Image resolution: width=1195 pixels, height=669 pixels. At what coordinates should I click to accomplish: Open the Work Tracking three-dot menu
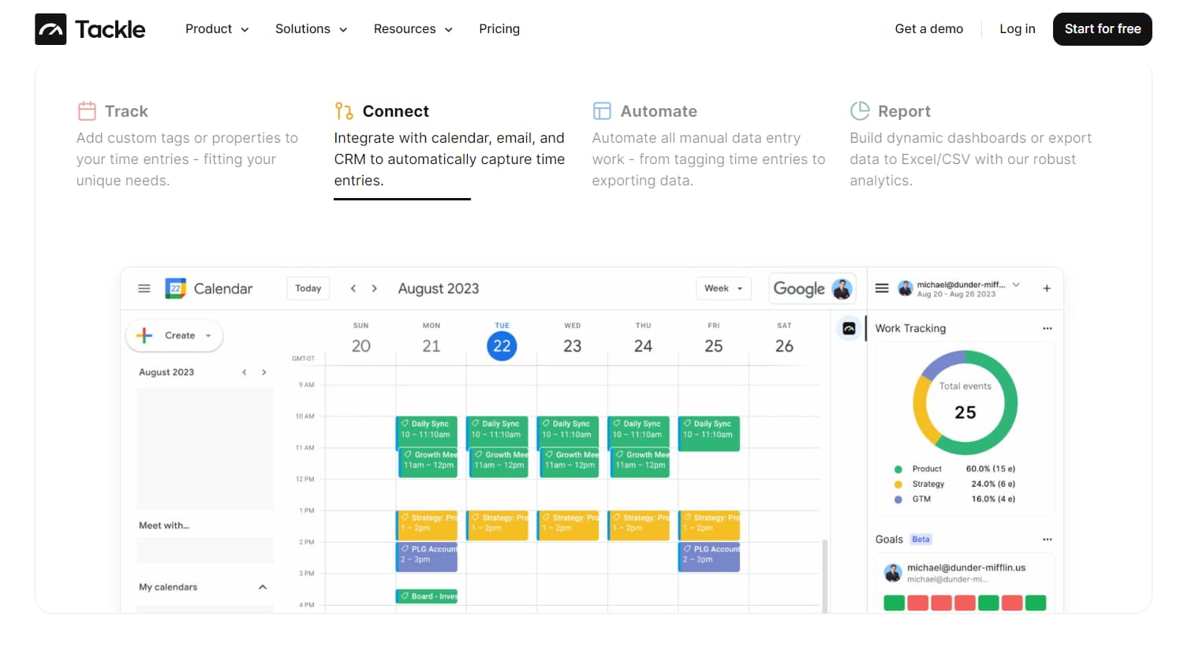pyautogui.click(x=1047, y=327)
